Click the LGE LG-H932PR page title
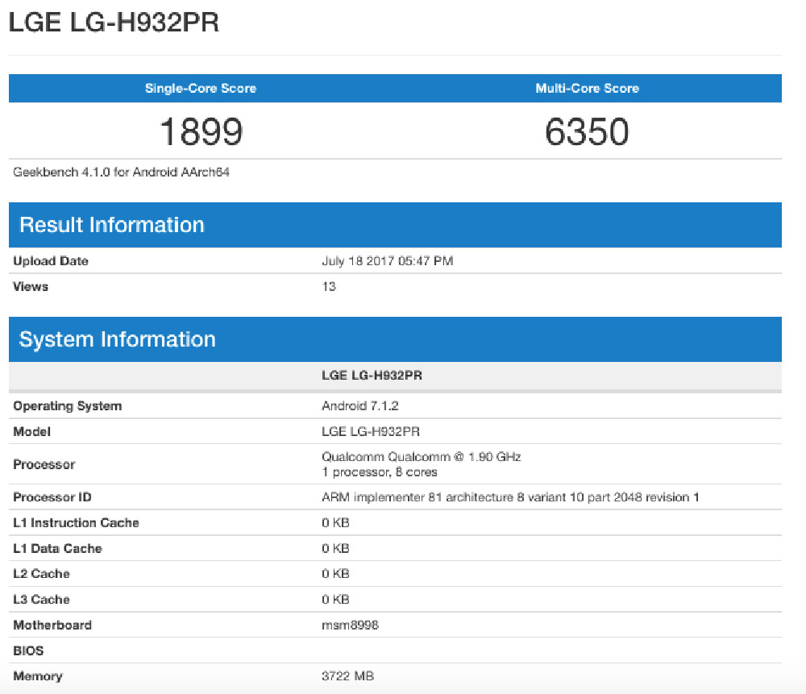806x694 pixels. (114, 23)
